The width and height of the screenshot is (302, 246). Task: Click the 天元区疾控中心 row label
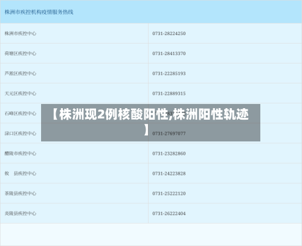[21, 94]
